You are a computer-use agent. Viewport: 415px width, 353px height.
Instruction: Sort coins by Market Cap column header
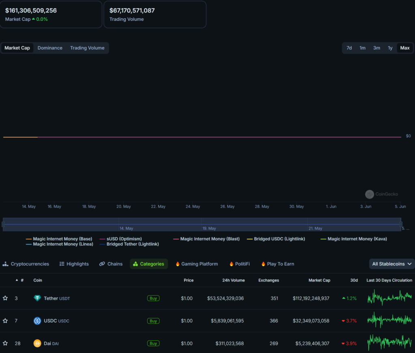[x=319, y=280]
